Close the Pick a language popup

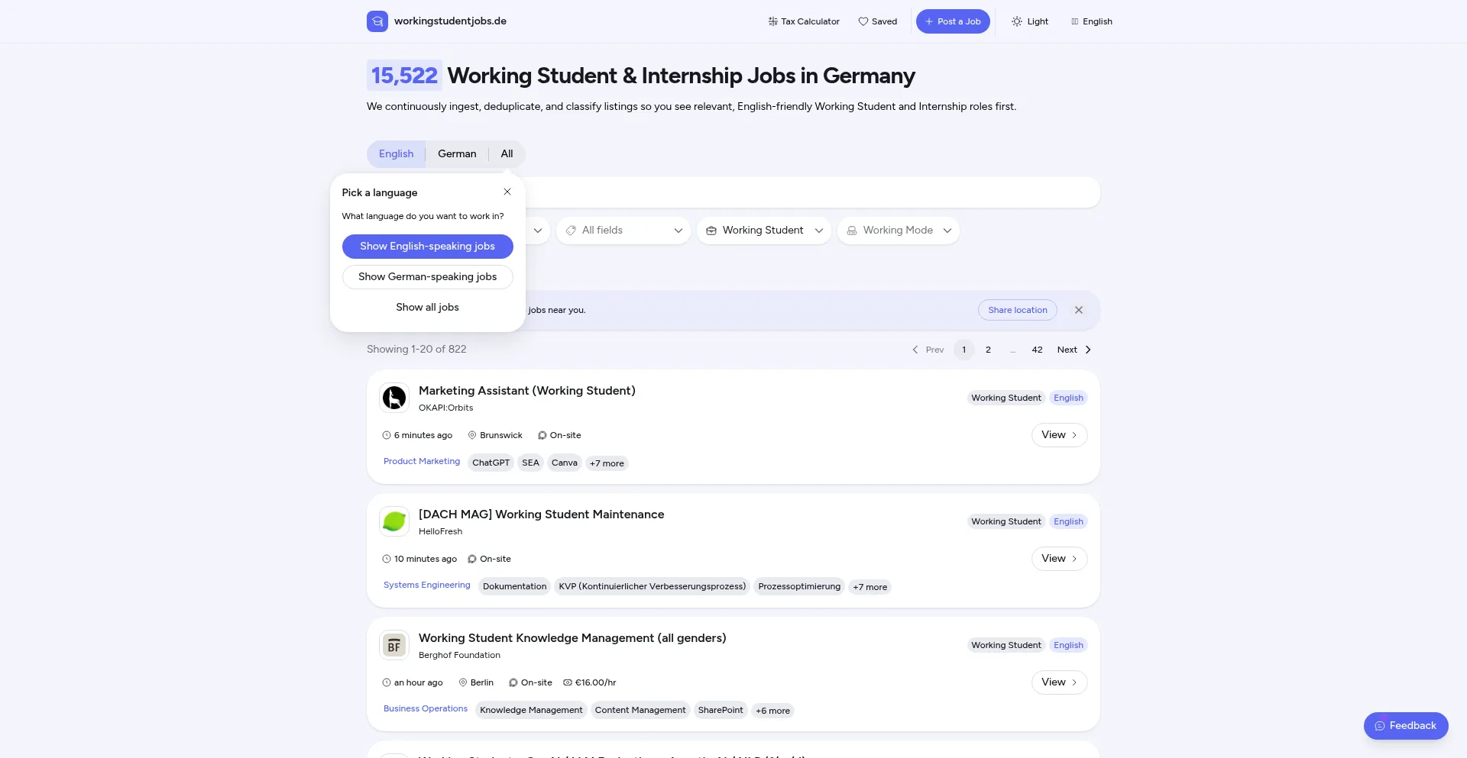(x=507, y=192)
